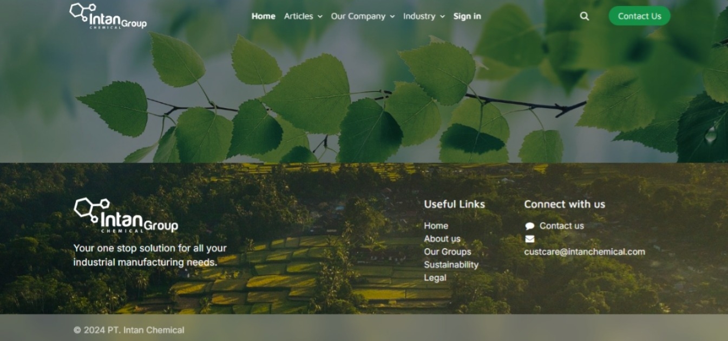Viewport: 728px width, 341px height.
Task: Click the envelope email icon
Action: [x=529, y=239]
